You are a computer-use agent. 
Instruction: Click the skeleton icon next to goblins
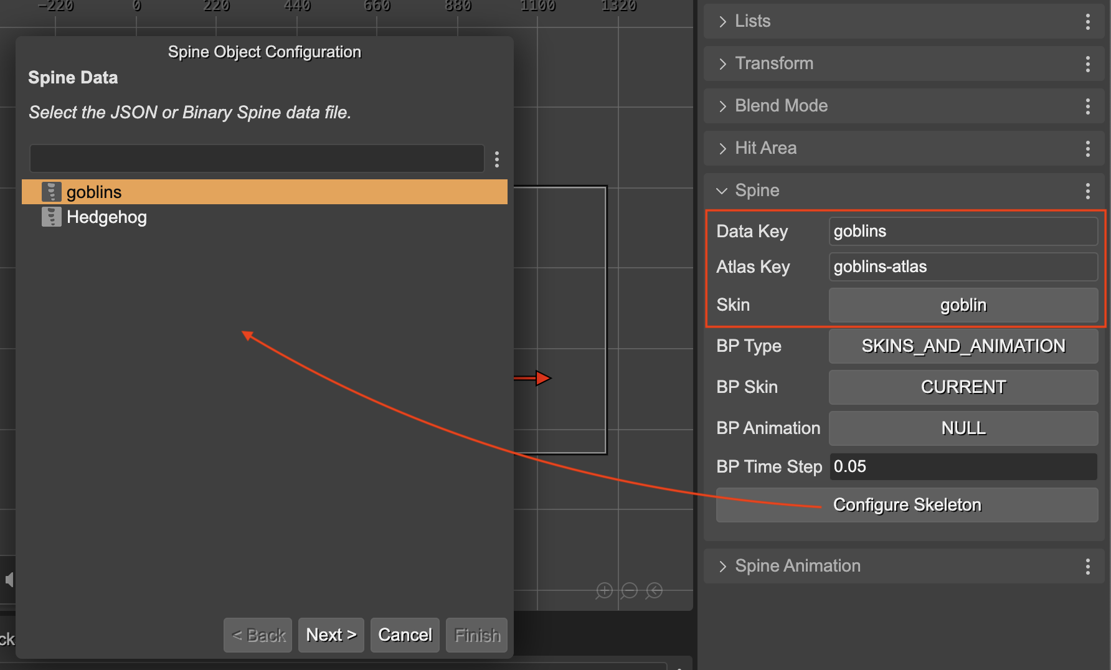pos(51,191)
